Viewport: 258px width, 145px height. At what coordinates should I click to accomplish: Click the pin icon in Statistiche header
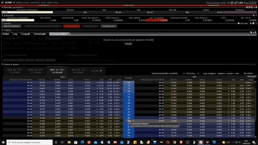[x=254, y=15]
